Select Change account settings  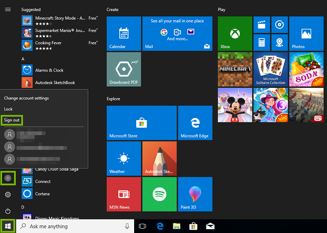pos(26,98)
